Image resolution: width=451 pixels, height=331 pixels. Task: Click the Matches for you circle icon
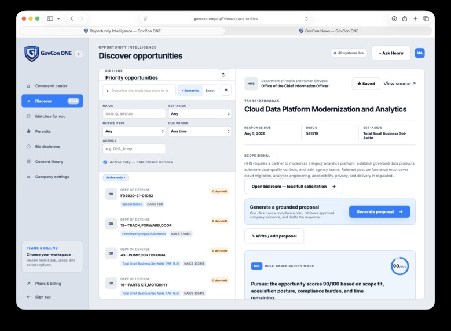tap(28, 116)
